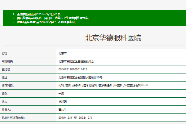This screenshot has width=186, height=124.
Task: Click the departments list starting with 内科
Action: coord(103,86)
